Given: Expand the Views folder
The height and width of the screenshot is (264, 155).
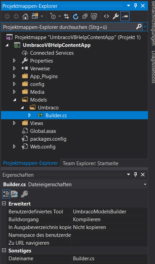Looking at the screenshot, I should click(14, 123).
